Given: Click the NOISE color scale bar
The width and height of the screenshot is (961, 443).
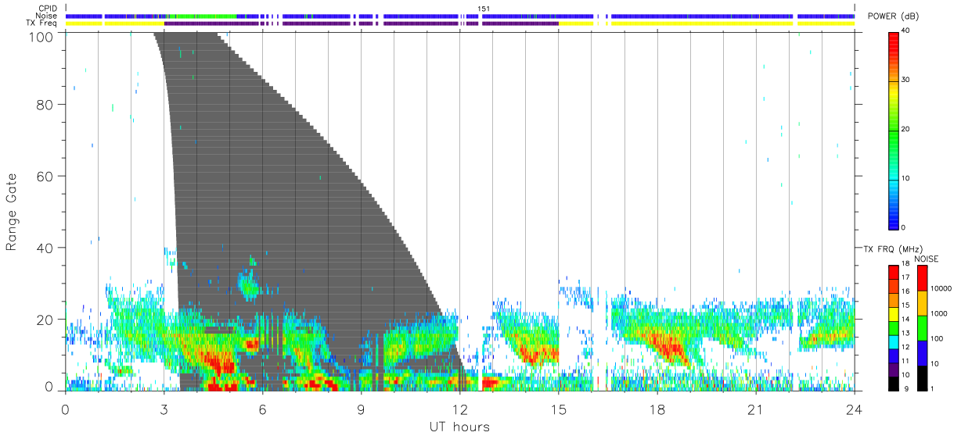Looking at the screenshot, I should tap(922, 328).
